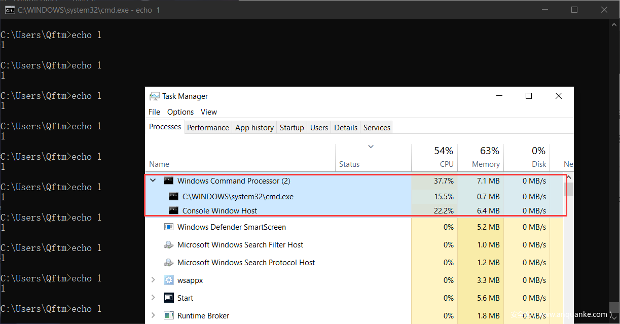This screenshot has width=620, height=324.
Task: Click the Search Protocol Host icon
Action: coord(169,263)
